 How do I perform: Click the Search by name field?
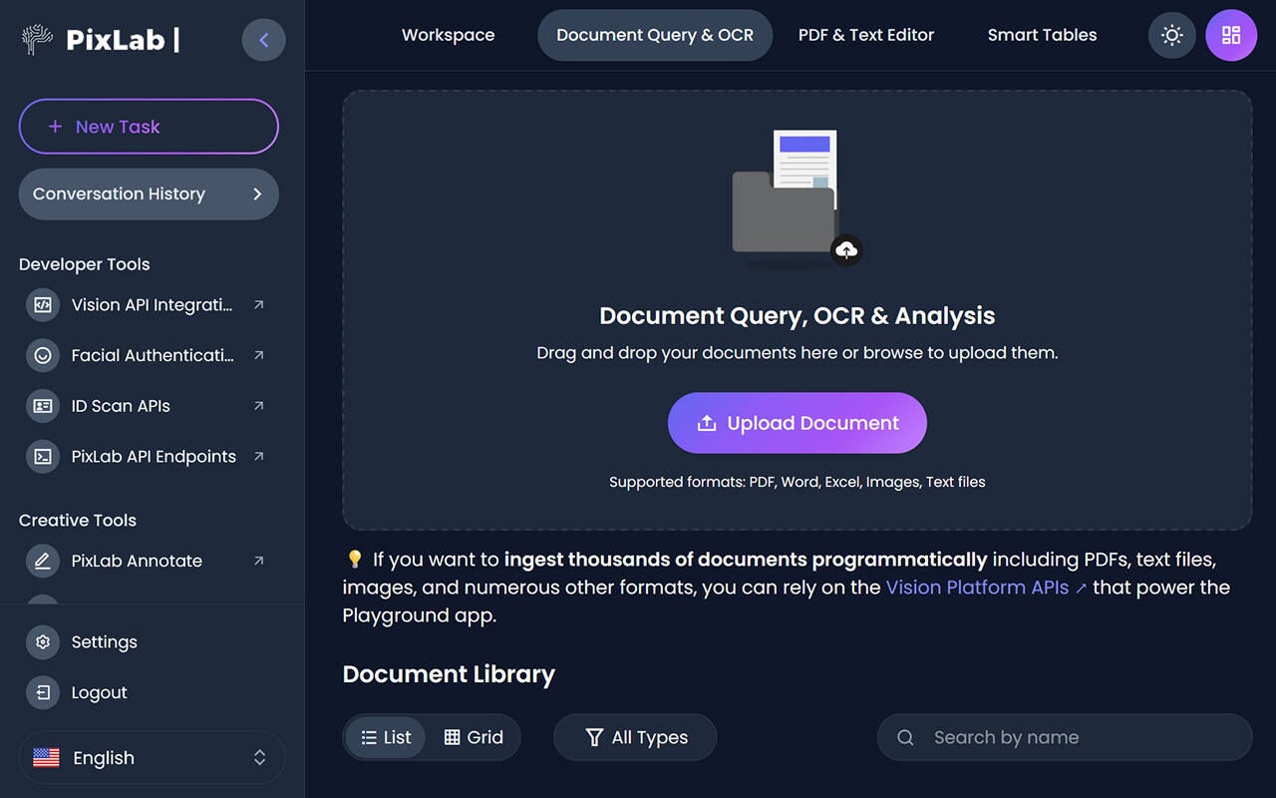tap(1065, 737)
